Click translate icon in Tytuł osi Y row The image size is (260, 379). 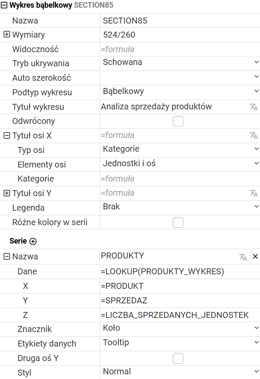(x=254, y=193)
